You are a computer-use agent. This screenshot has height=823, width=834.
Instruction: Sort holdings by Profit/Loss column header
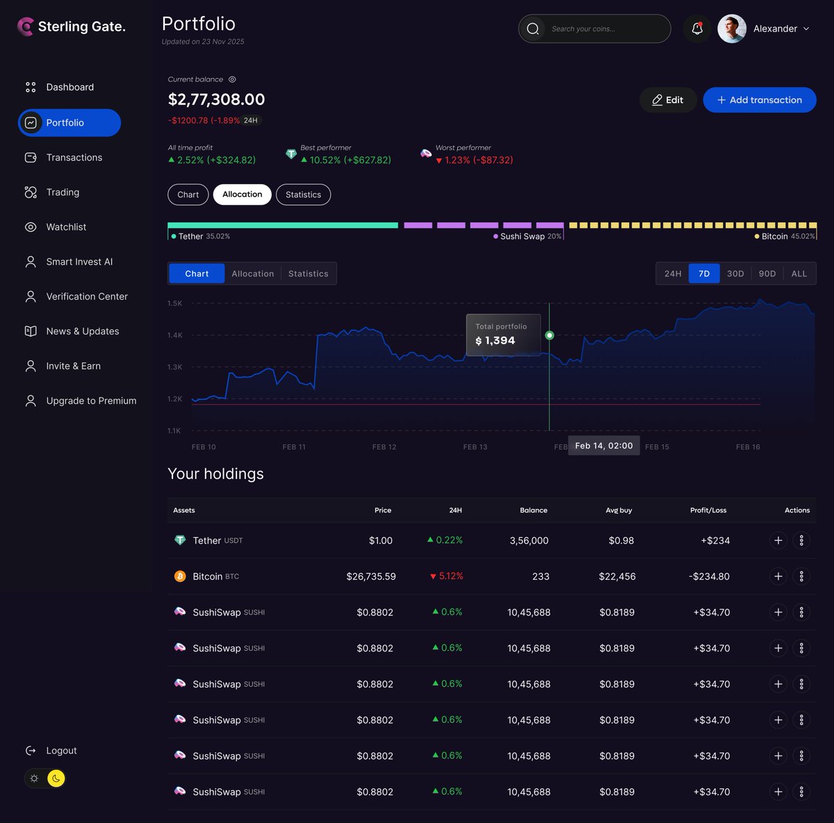[708, 510]
